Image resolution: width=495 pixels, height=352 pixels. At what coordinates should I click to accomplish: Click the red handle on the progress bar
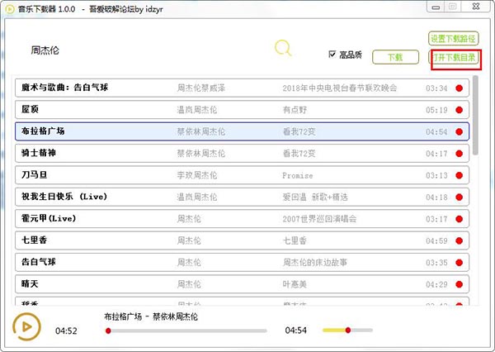click(108, 331)
